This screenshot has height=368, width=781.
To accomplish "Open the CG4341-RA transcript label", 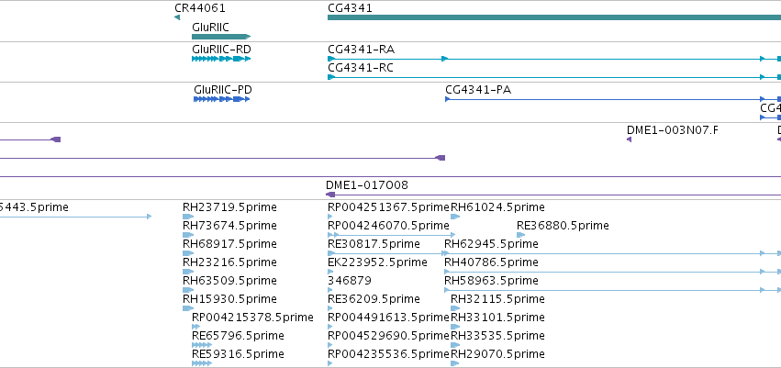I will point(361,50).
